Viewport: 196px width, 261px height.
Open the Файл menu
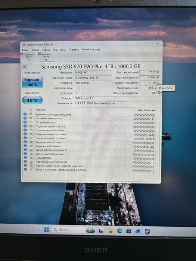click(25, 50)
